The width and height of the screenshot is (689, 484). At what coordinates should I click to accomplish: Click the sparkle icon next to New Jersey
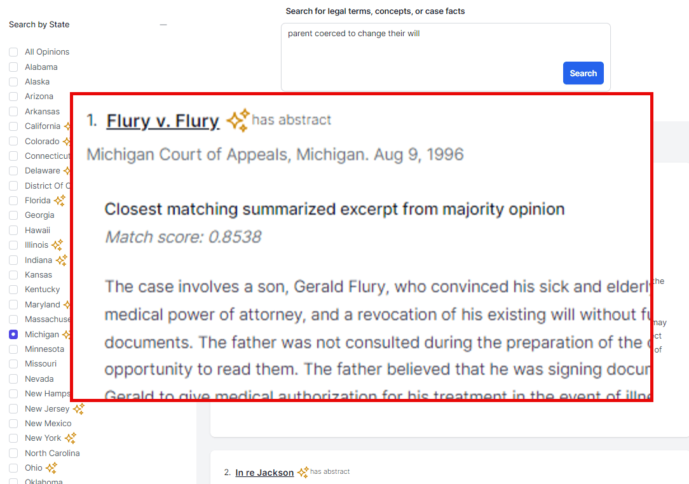pos(79,409)
